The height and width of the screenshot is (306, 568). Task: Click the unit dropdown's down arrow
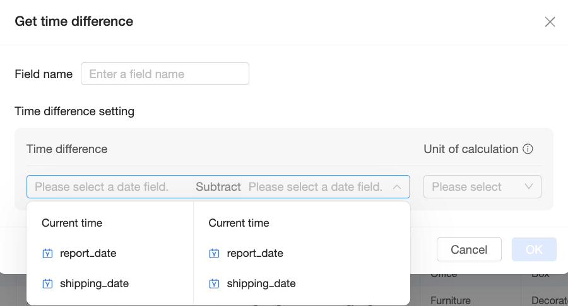coord(529,187)
